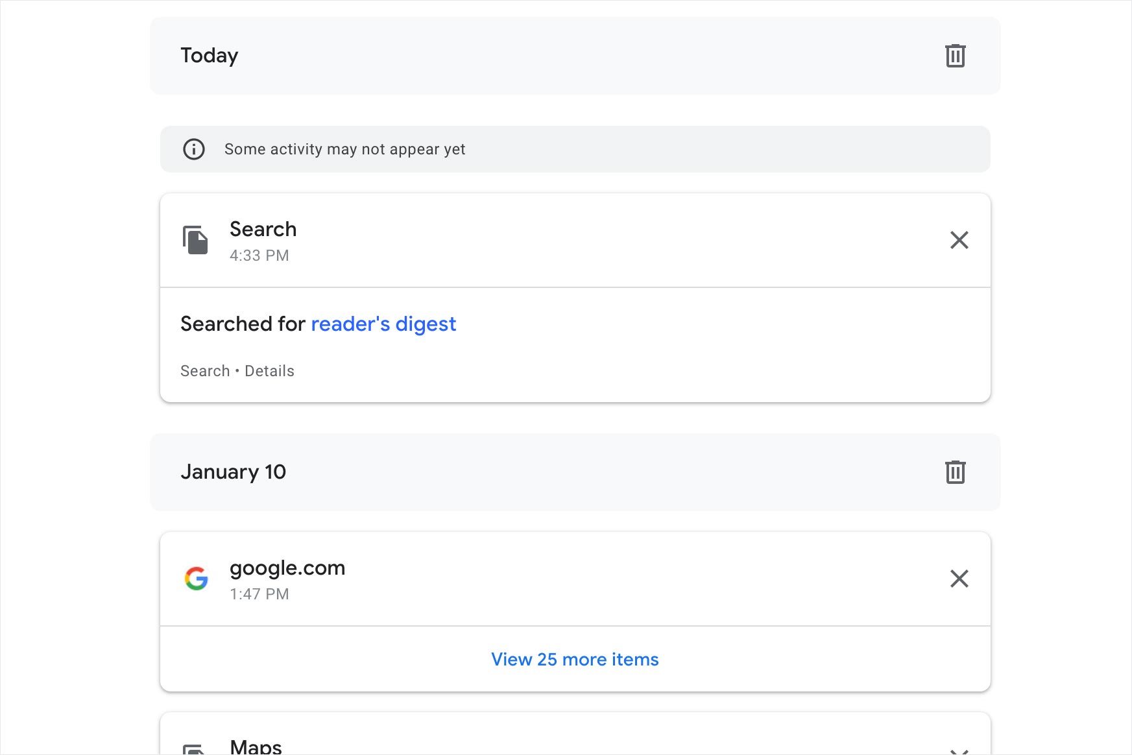Open the reader's digest search link
1132x755 pixels.
pos(384,324)
